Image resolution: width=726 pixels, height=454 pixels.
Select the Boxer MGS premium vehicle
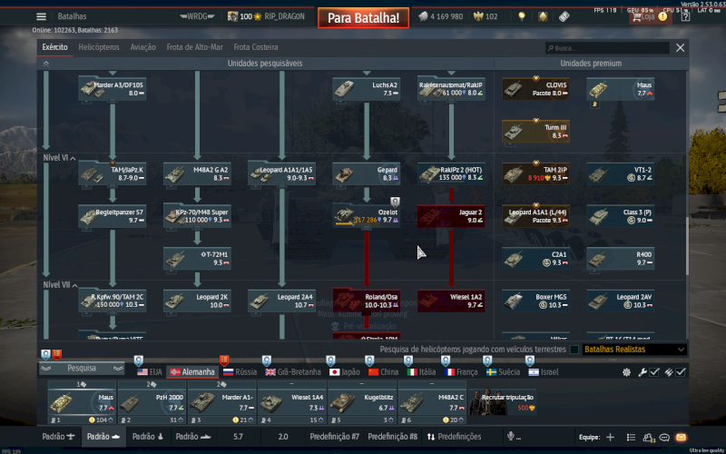coord(535,301)
